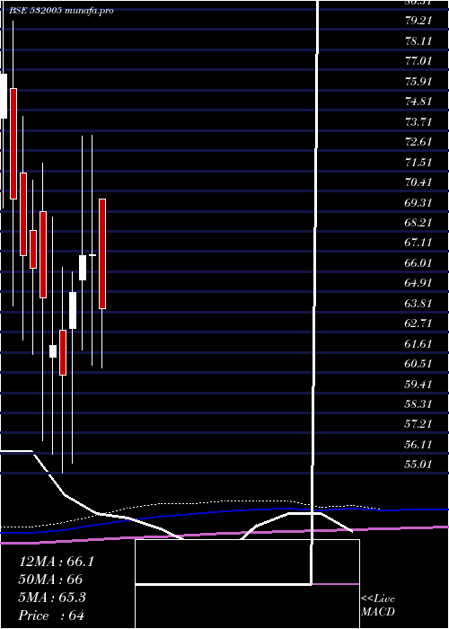Click the 56.11 price label
This screenshot has width=449, height=629.
tap(418, 444)
